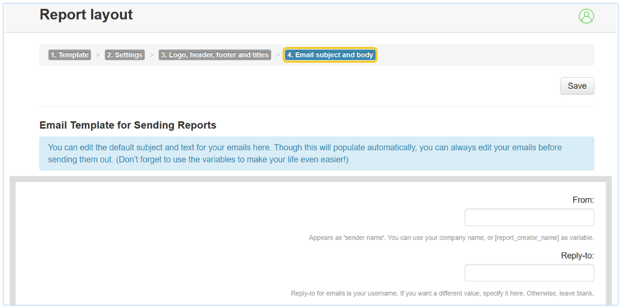Switch to the 2. Settings step
Image resolution: width=620 pixels, height=308 pixels.
[x=125, y=55]
